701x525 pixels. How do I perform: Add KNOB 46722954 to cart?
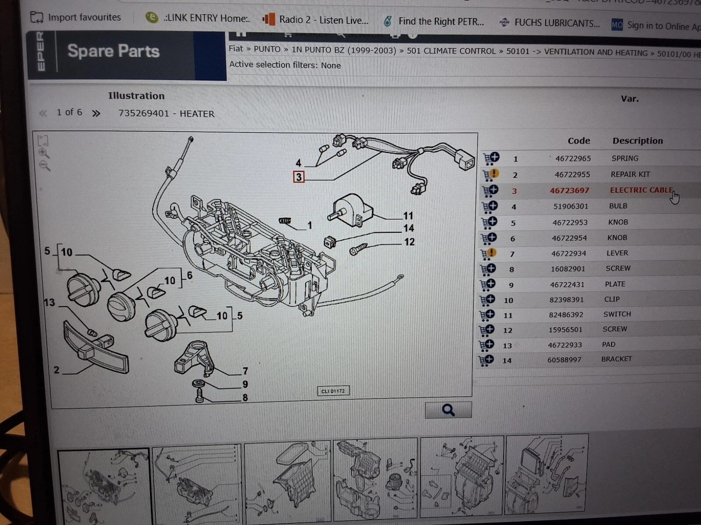point(489,238)
